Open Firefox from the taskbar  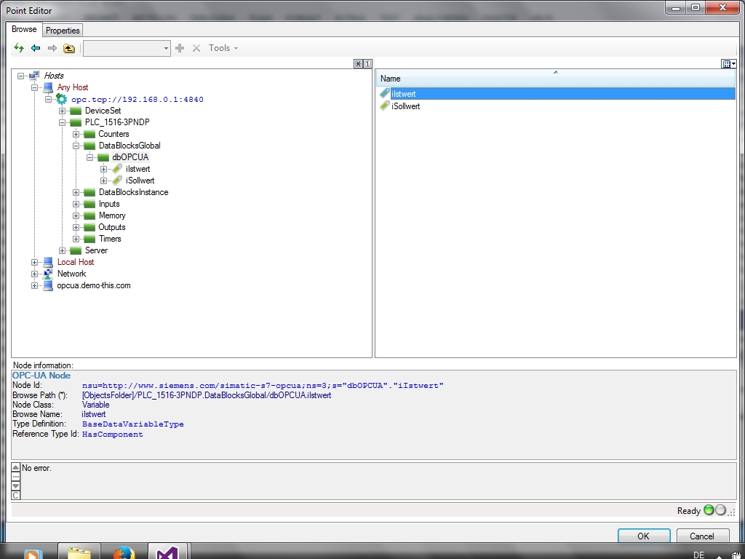(124, 553)
